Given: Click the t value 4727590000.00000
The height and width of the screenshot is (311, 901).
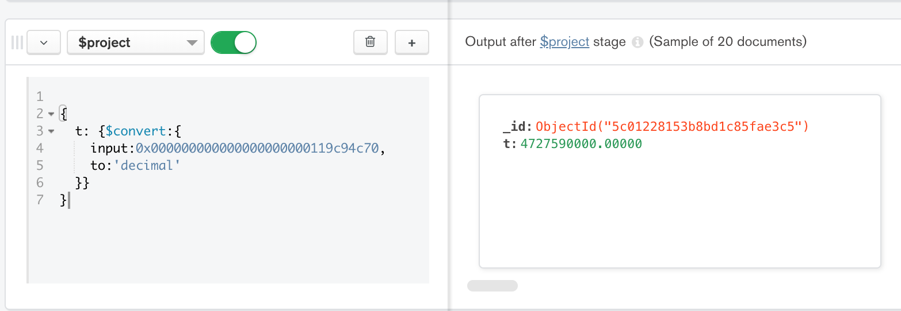Looking at the screenshot, I should (581, 144).
